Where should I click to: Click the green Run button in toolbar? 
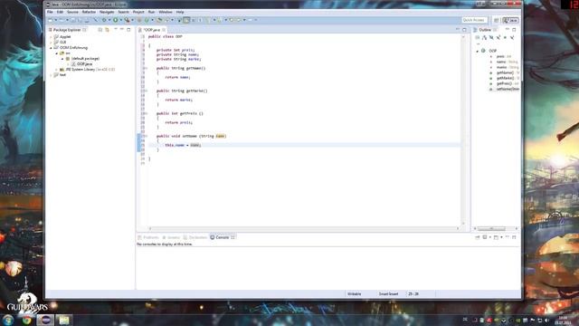click(115, 20)
